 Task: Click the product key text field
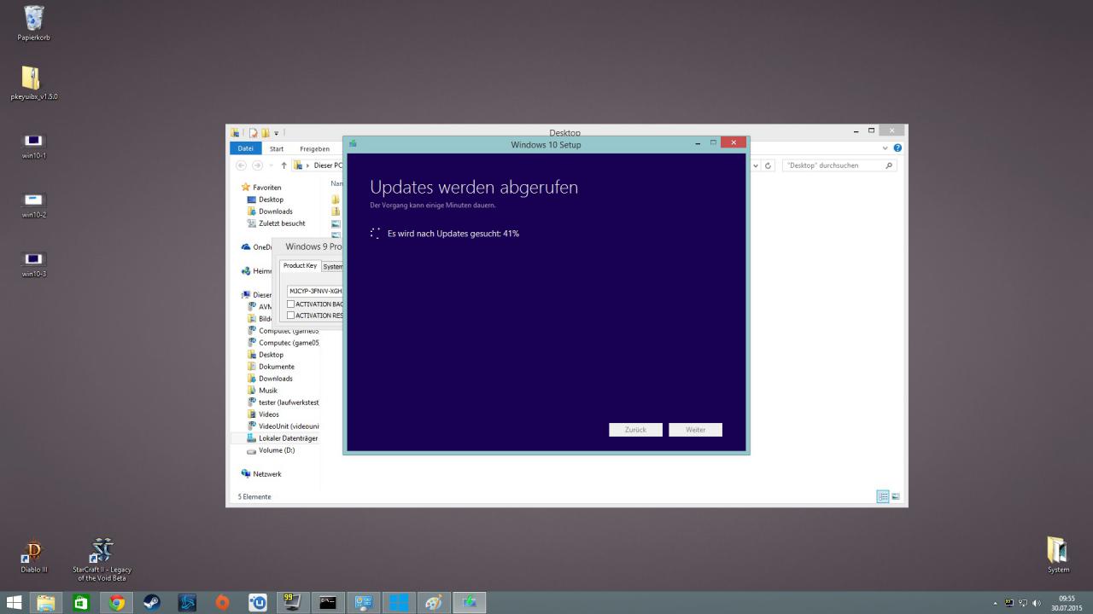coord(315,291)
